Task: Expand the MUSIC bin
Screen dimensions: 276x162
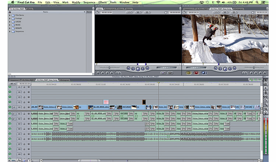Action: pyautogui.click(x=10, y=25)
